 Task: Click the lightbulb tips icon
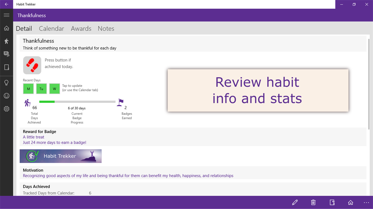click(x=6, y=83)
